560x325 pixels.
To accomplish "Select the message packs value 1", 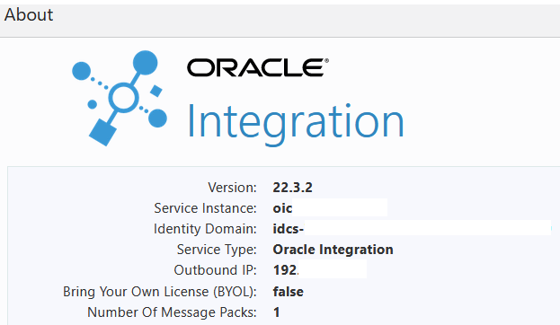I will coord(277,312).
